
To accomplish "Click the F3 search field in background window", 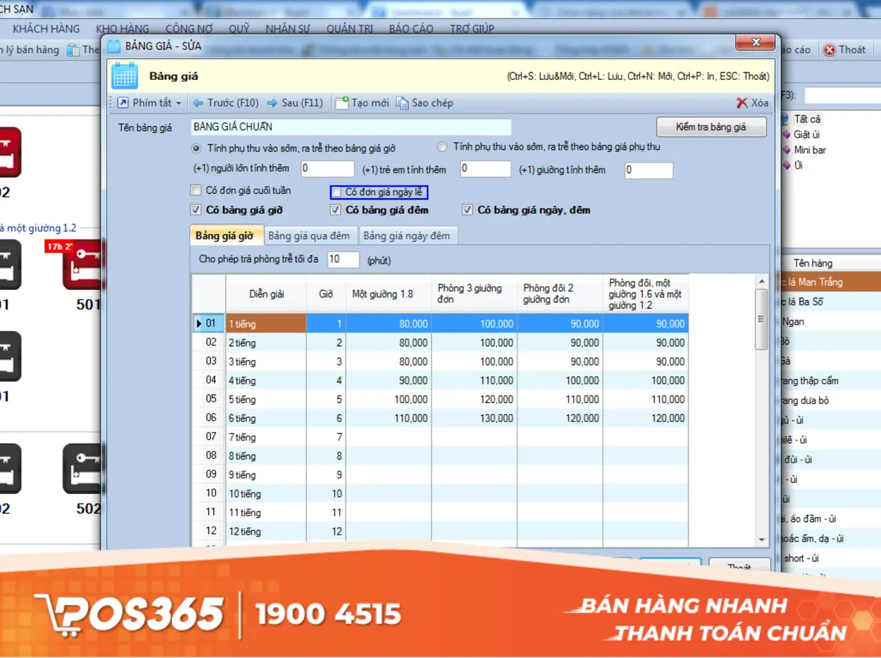I will (842, 95).
